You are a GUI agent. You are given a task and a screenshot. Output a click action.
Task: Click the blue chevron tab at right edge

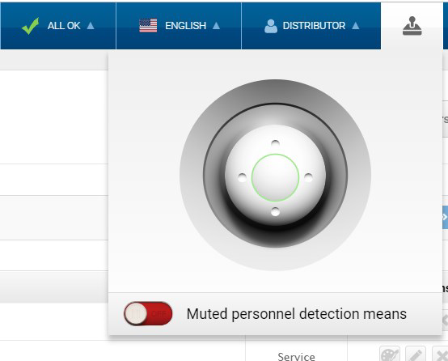pos(445,217)
